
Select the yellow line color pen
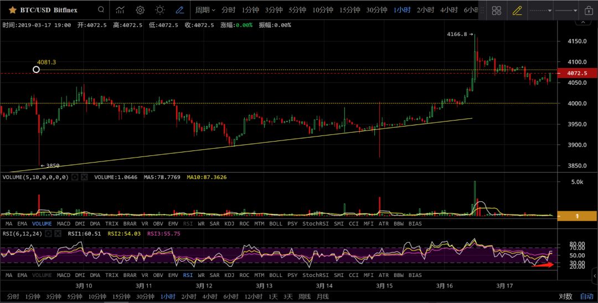pyautogui.click(x=517, y=11)
